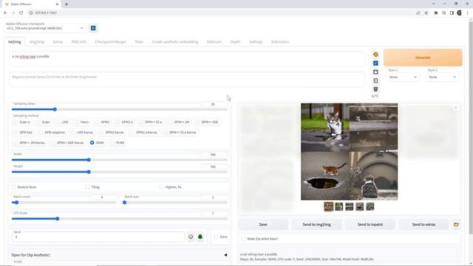The height and width of the screenshot is (266, 473).
Task: Click the Batch count slider handle
Action: tap(16, 202)
